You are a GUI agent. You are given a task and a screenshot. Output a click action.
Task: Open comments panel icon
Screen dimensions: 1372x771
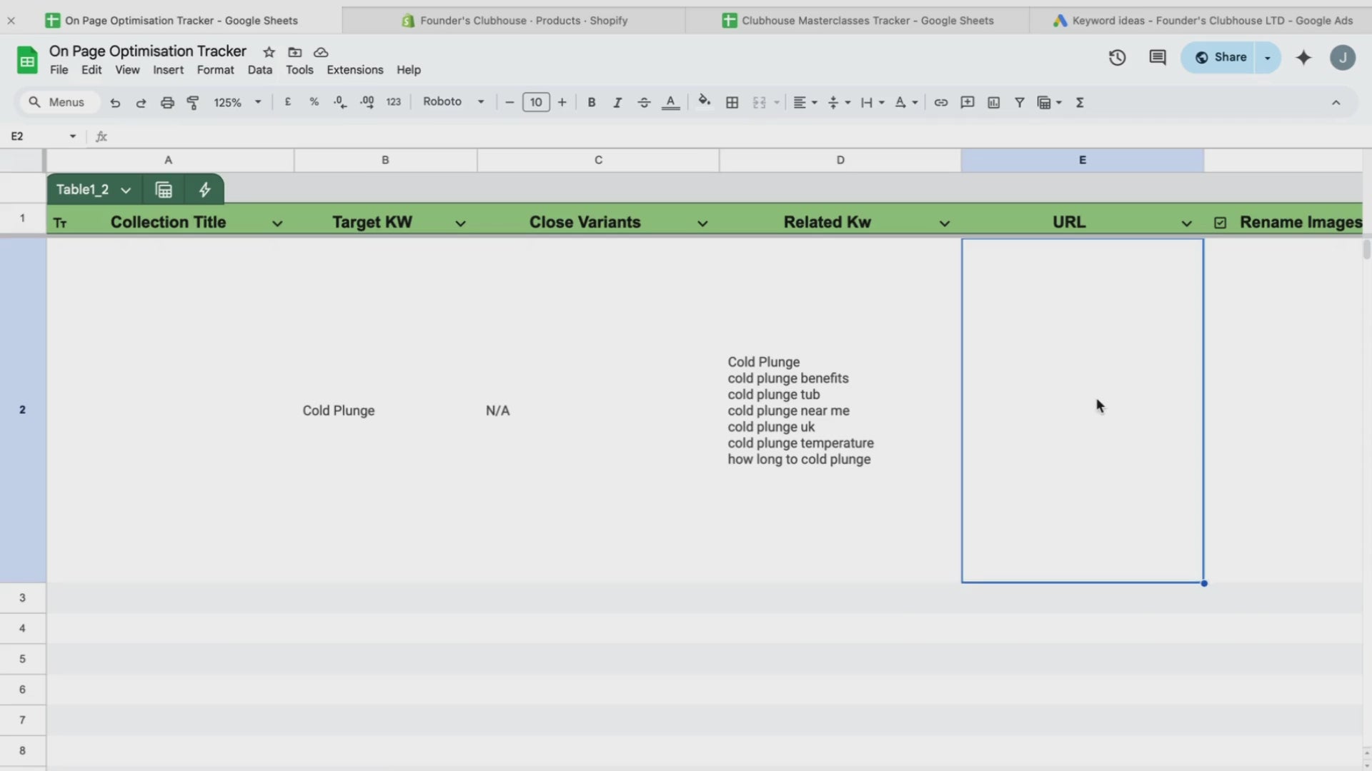pyautogui.click(x=1158, y=58)
